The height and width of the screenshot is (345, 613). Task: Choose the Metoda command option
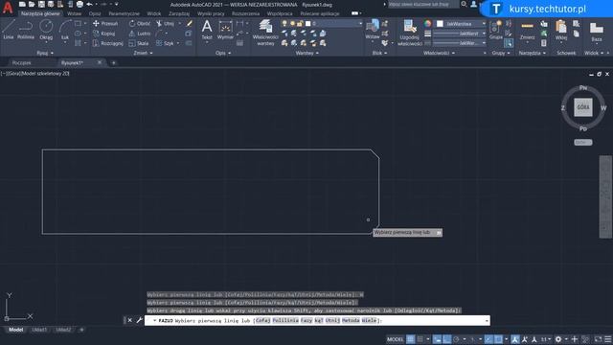[x=351, y=320]
